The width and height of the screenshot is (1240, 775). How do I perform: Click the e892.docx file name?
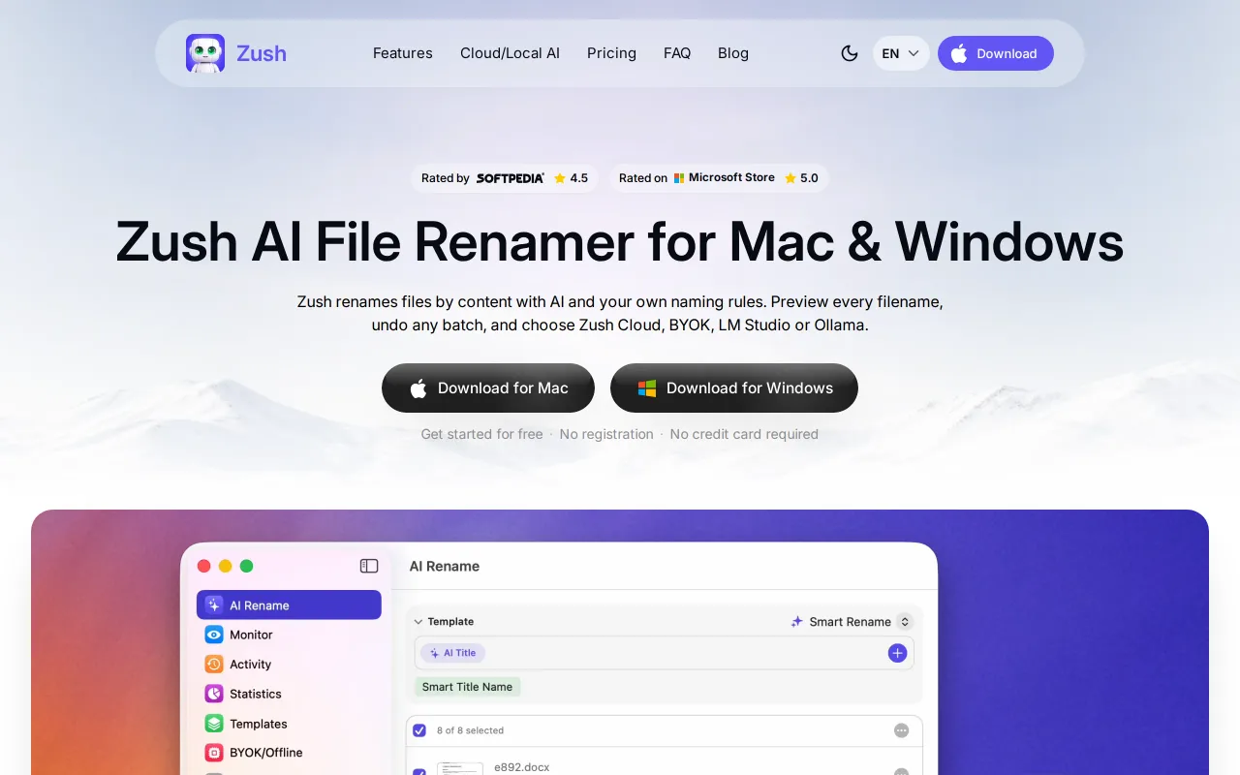click(522, 767)
